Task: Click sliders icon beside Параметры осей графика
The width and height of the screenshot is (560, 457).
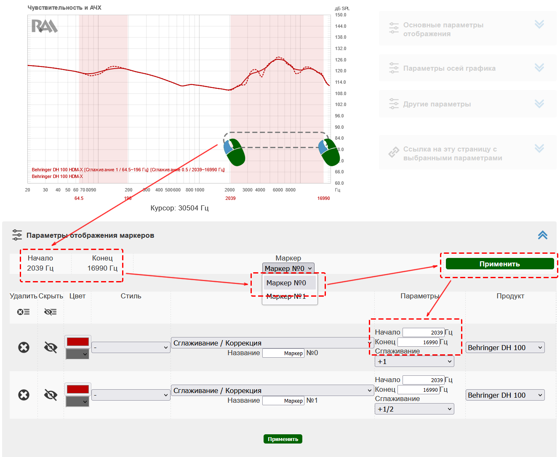Action: pyautogui.click(x=394, y=68)
